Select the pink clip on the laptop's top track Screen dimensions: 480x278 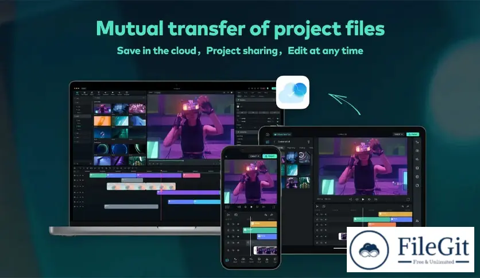point(191,175)
